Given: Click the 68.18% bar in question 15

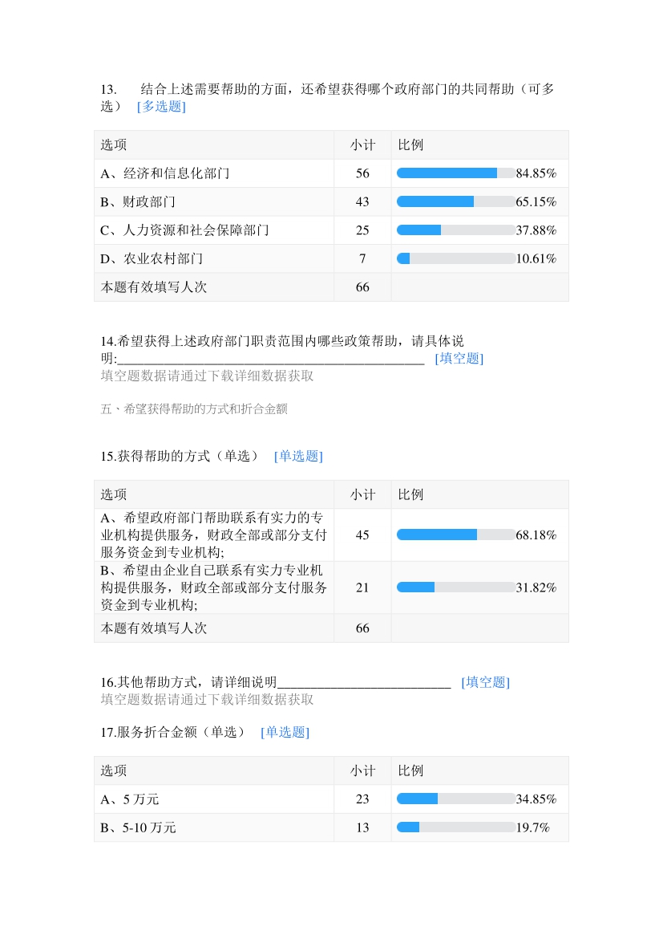Looking at the screenshot, I should (x=455, y=535).
